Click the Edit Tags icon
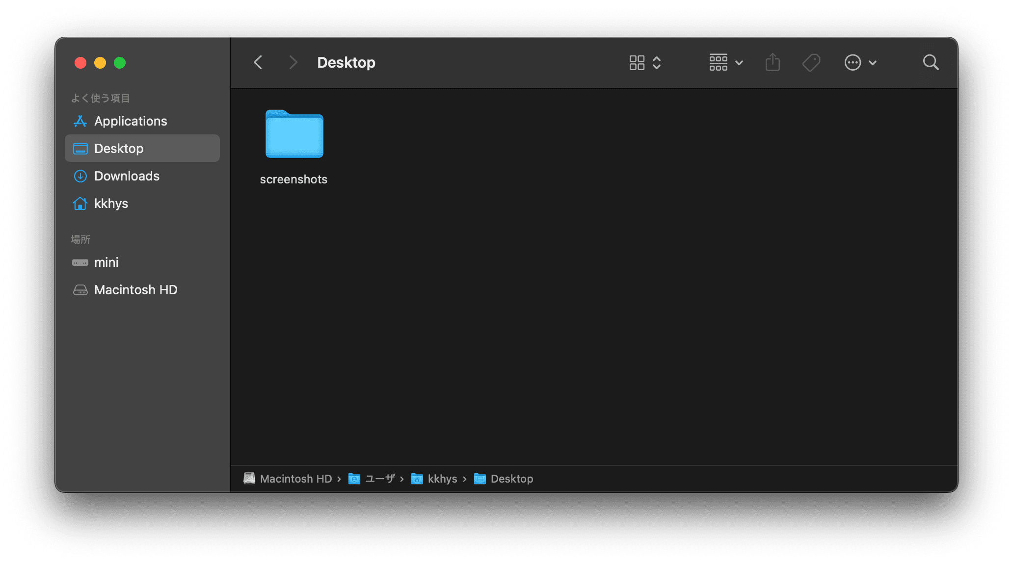The width and height of the screenshot is (1013, 565). tap(811, 62)
